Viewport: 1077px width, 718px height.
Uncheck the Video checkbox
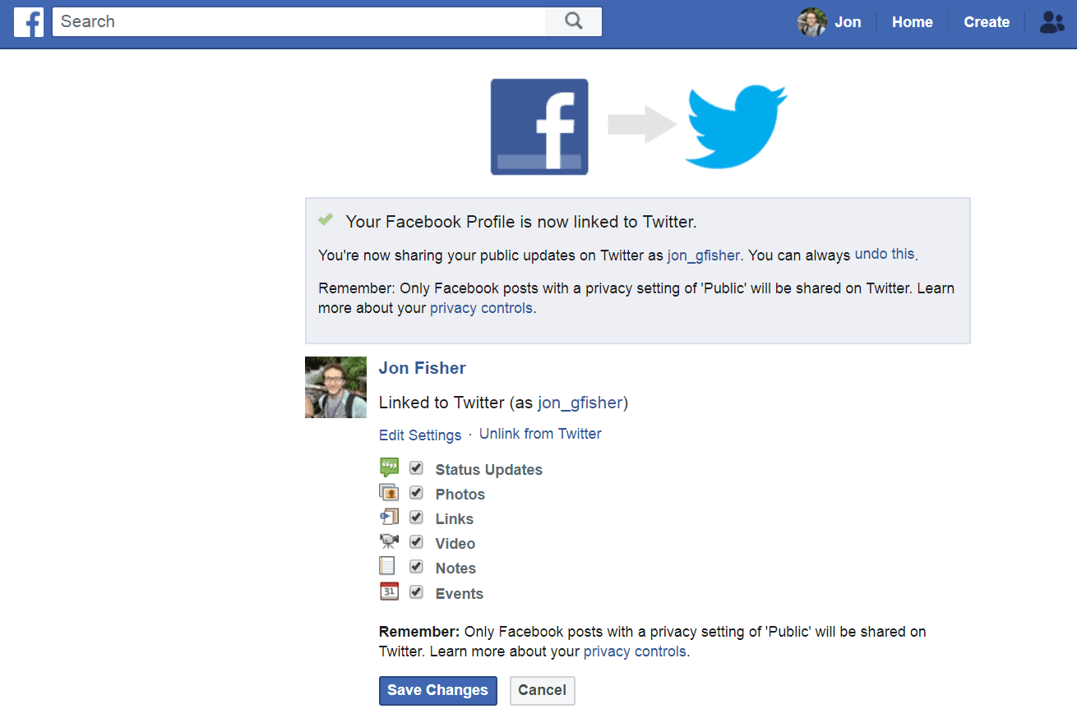point(417,542)
